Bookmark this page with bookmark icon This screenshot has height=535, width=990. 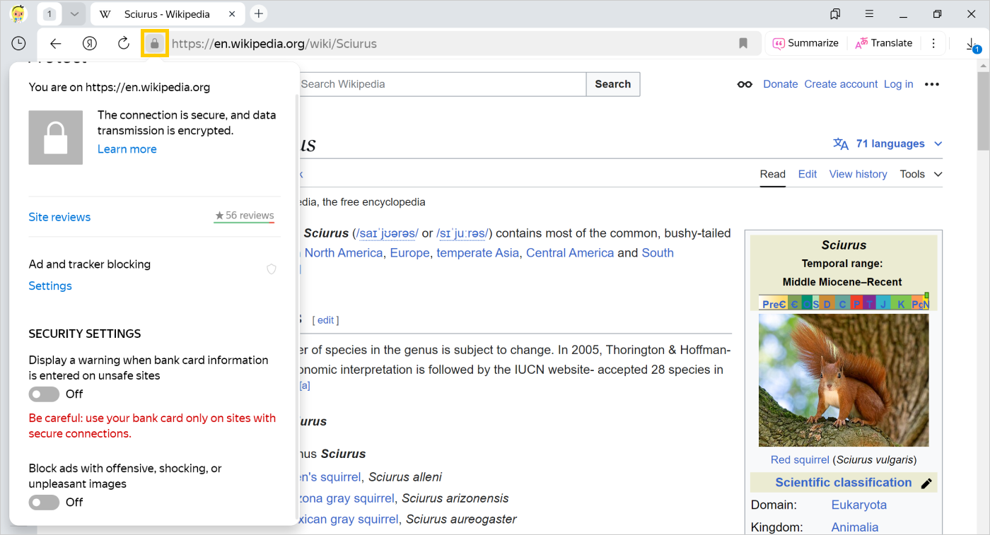tap(743, 44)
